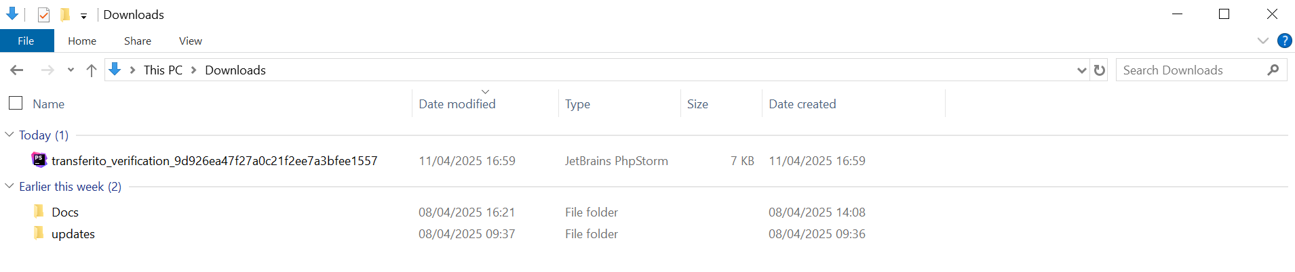Open the File menu tab
Image resolution: width=1295 pixels, height=272 pixels.
(x=26, y=41)
